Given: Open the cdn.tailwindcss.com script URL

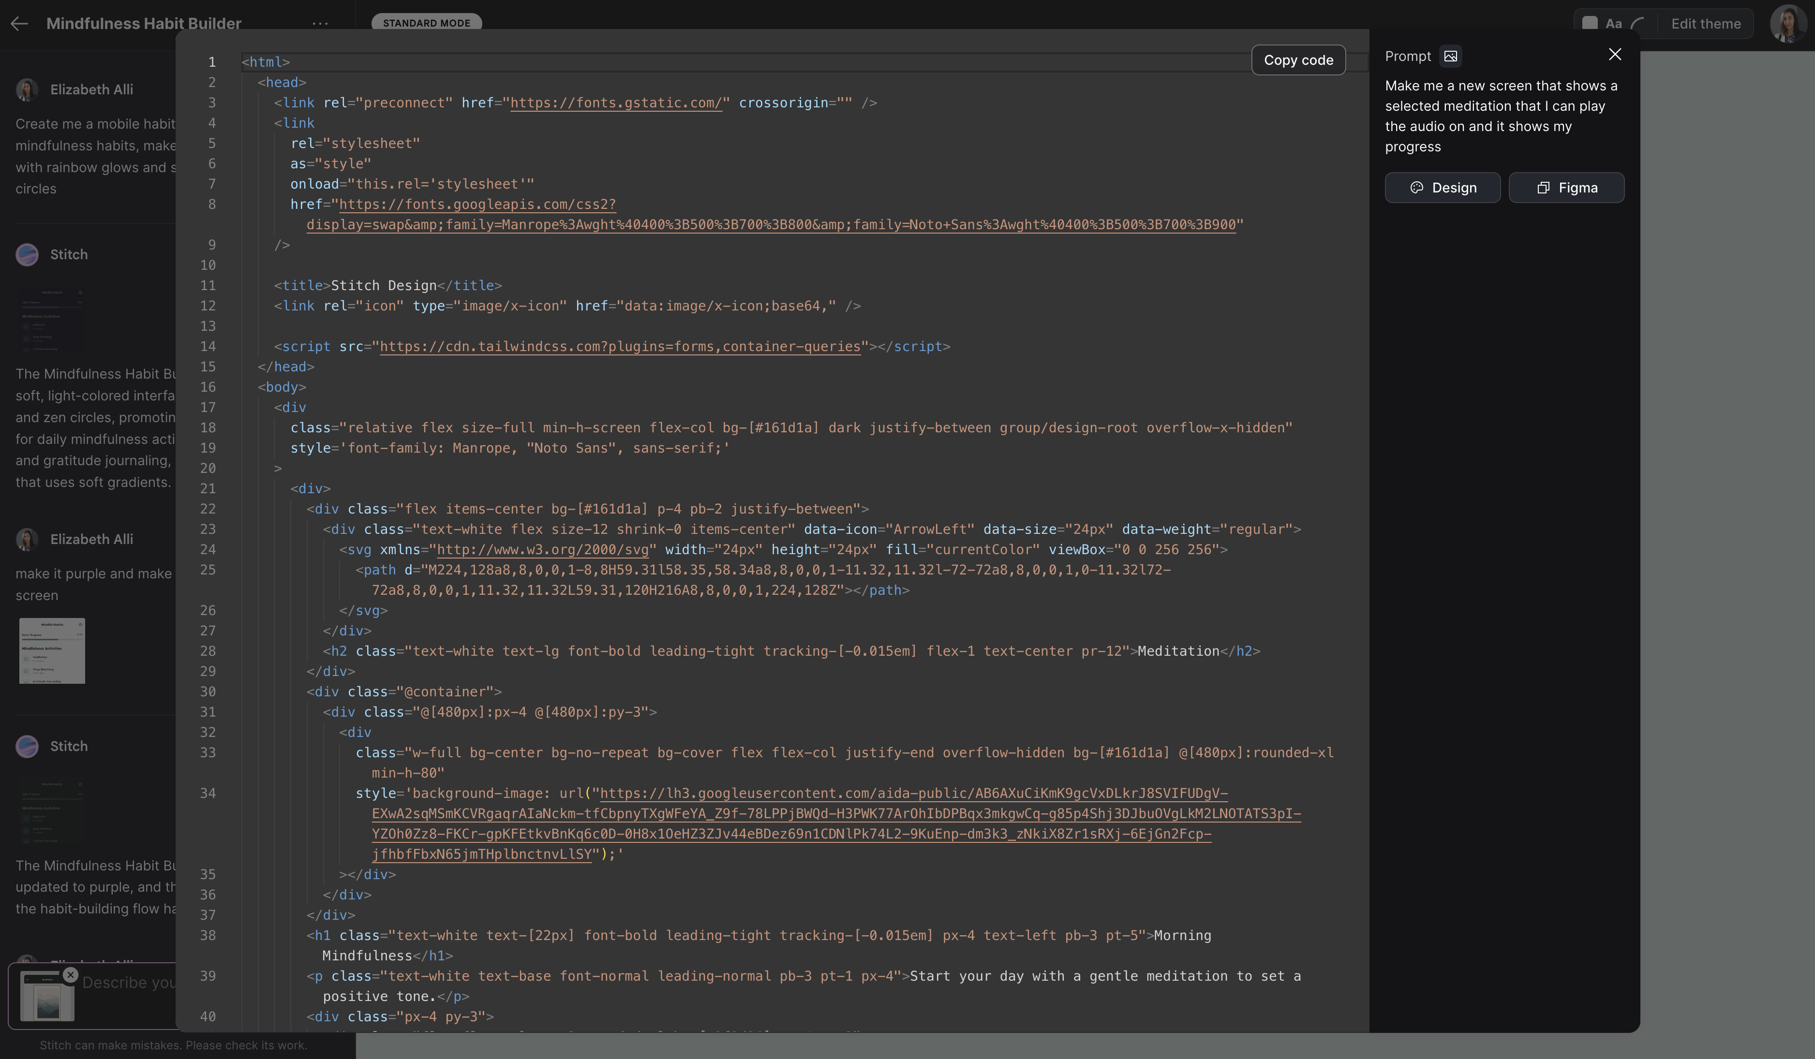Looking at the screenshot, I should (620, 347).
